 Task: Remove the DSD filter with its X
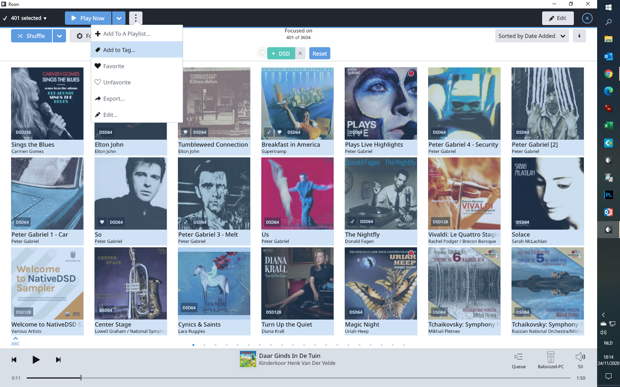[x=300, y=53]
